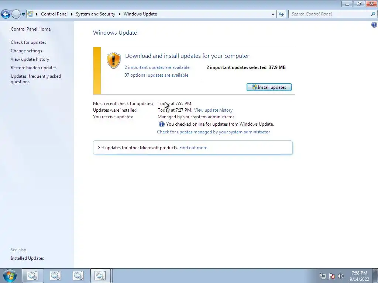Click Find out more link
The width and height of the screenshot is (378, 283).
(193, 148)
